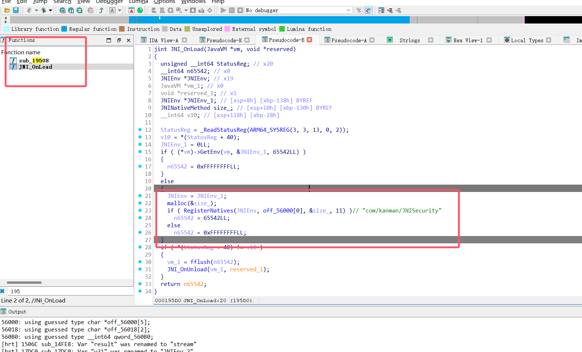Expand dropdown arrow next to back navigation icon
Image resolution: width=582 pixels, height=352 pixels.
pos(36,10)
